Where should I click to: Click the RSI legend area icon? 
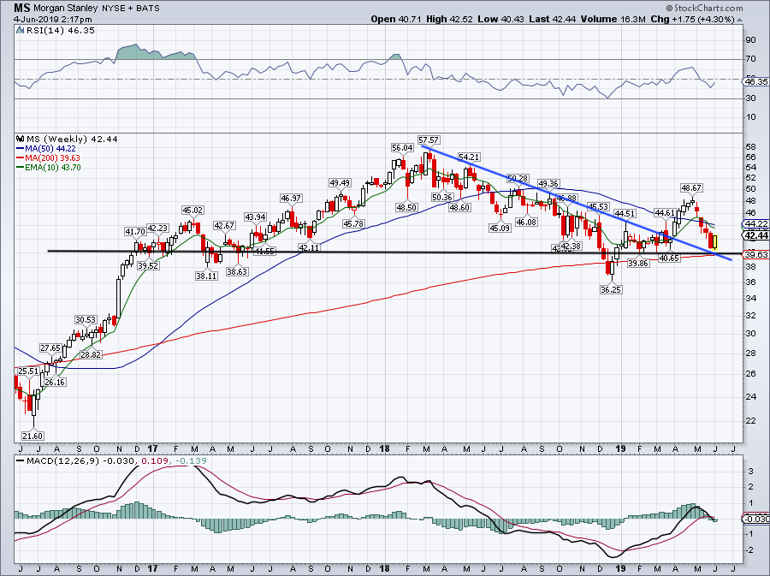pyautogui.click(x=20, y=31)
